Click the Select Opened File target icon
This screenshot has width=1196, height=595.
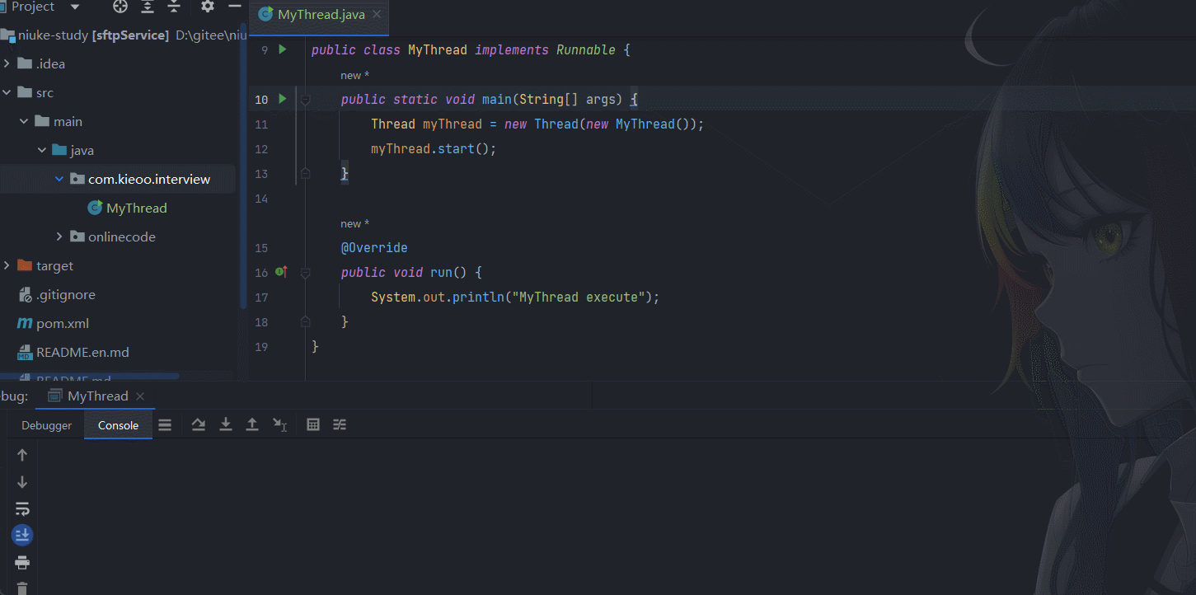click(120, 7)
